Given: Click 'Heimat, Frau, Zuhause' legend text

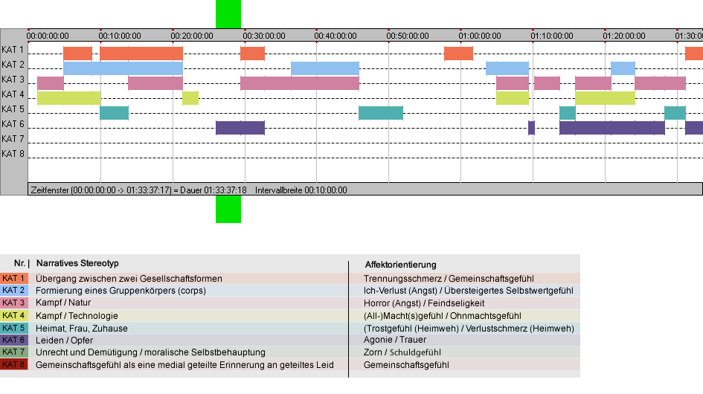Looking at the screenshot, I should coord(82,328).
